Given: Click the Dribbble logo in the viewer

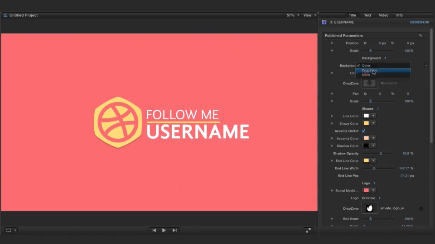Looking at the screenshot, I should pyautogui.click(x=118, y=122).
